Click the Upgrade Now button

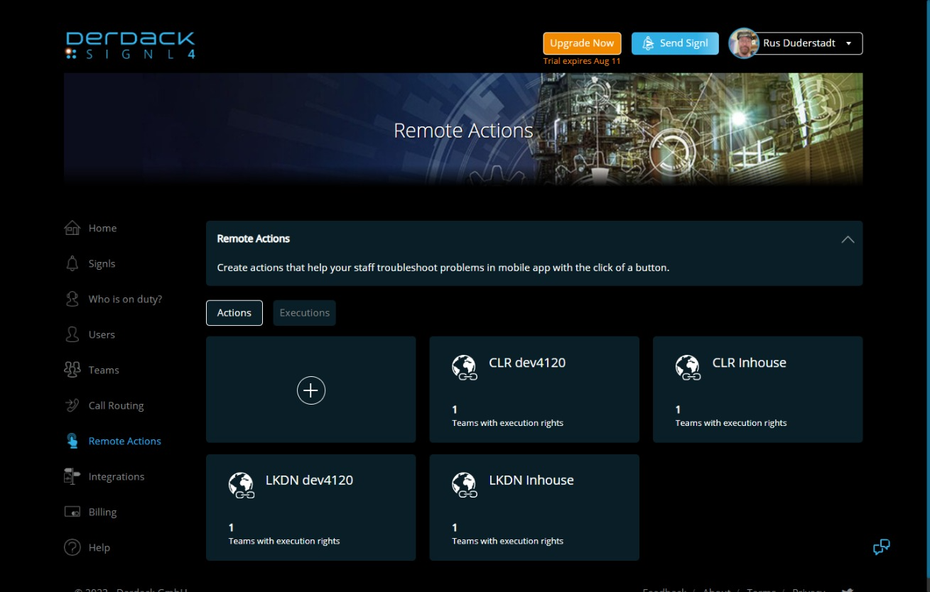click(581, 43)
